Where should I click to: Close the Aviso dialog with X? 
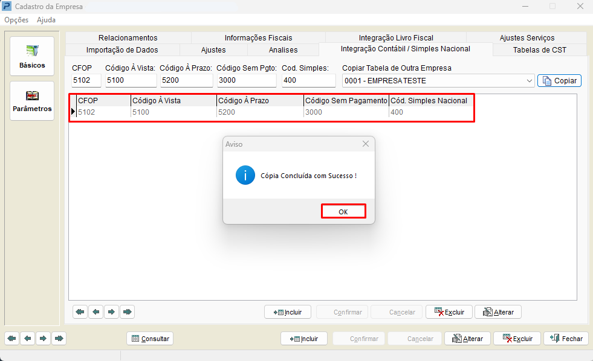click(365, 144)
